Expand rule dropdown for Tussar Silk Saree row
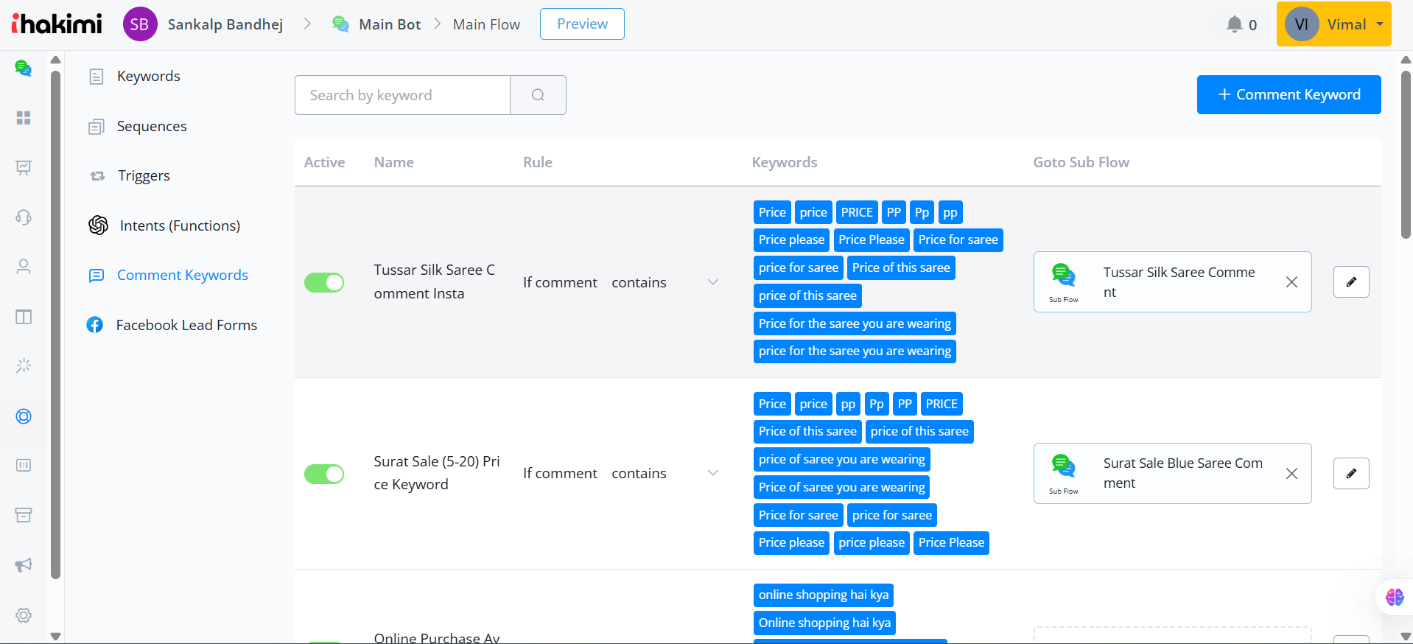The width and height of the screenshot is (1413, 644). [712, 282]
